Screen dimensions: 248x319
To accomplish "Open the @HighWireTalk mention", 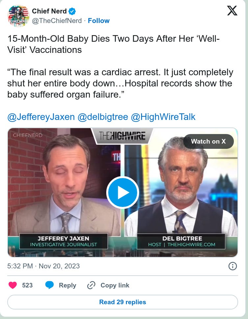I will (163, 117).
